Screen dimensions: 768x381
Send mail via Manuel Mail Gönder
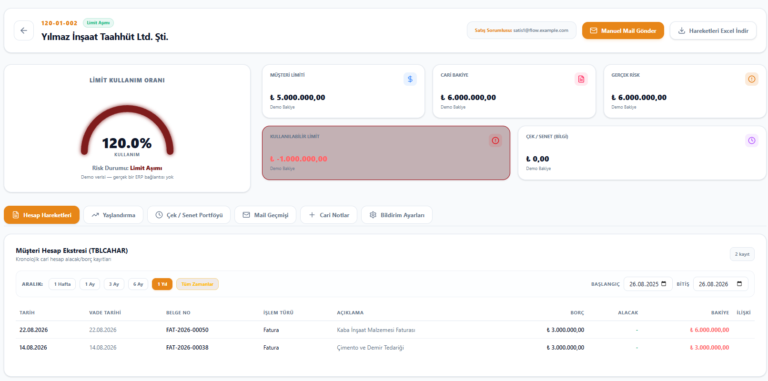coord(623,30)
